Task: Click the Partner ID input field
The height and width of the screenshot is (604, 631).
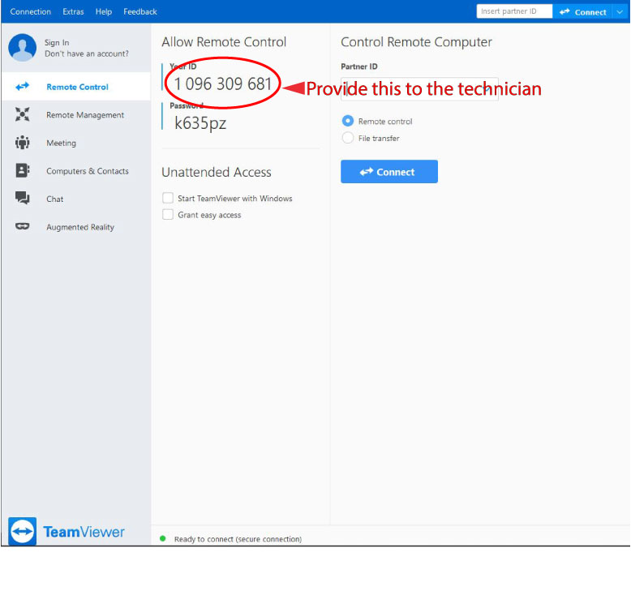Action: [419, 89]
